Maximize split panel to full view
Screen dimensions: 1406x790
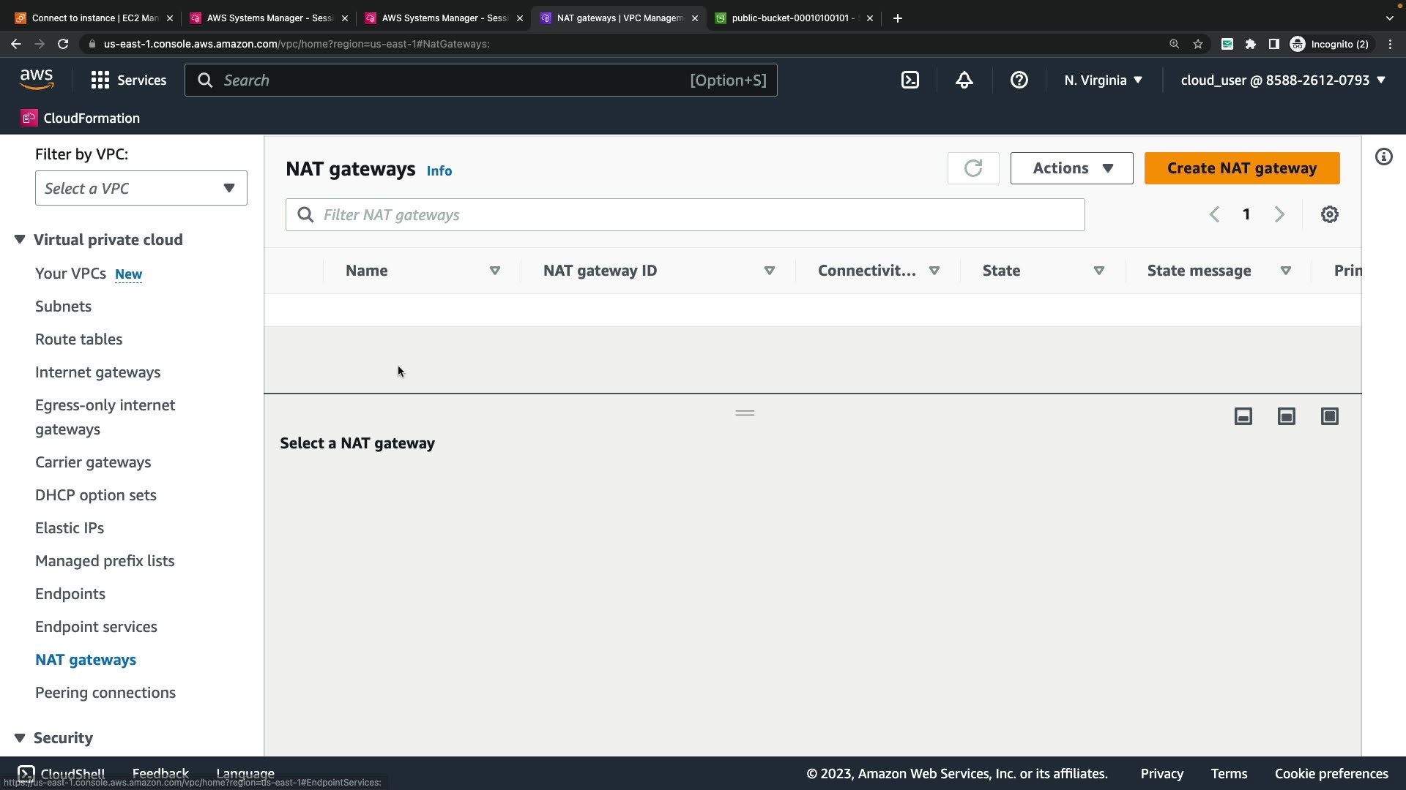click(1329, 417)
